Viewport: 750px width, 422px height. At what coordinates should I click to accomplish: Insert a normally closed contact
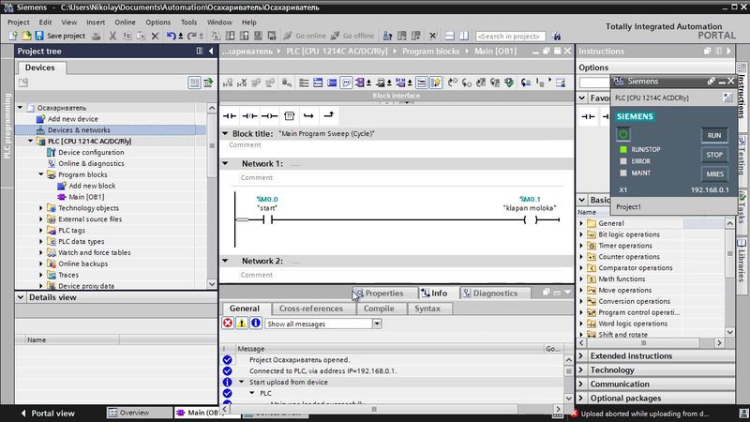(249, 115)
